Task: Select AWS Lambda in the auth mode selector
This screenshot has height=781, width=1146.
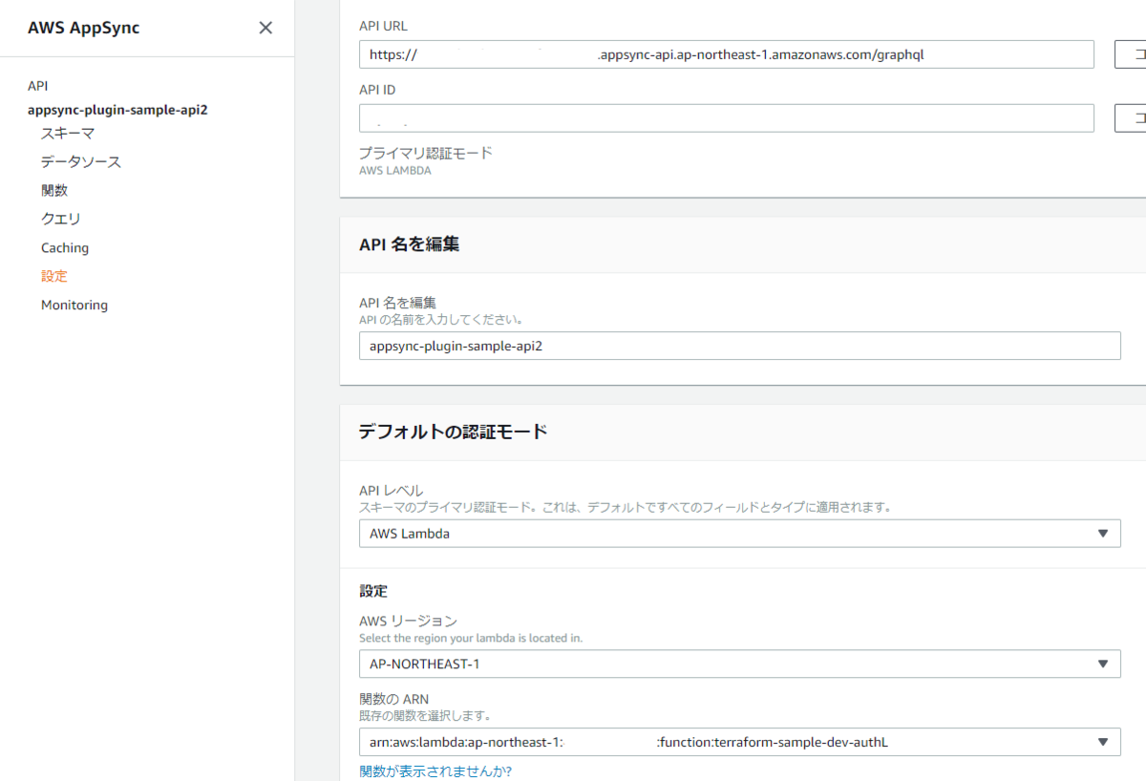Action: pos(668,533)
